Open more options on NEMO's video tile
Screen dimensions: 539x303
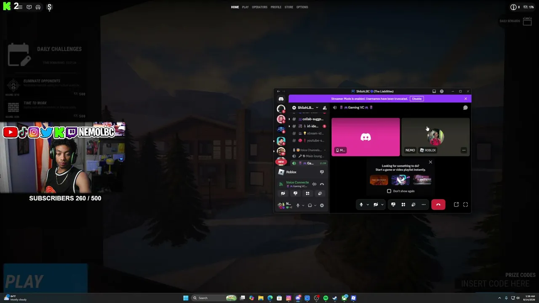(x=464, y=150)
